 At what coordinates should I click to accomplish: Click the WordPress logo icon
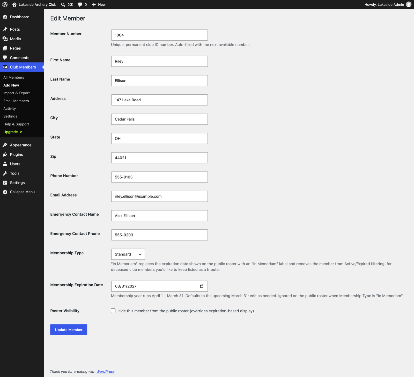click(5, 4)
